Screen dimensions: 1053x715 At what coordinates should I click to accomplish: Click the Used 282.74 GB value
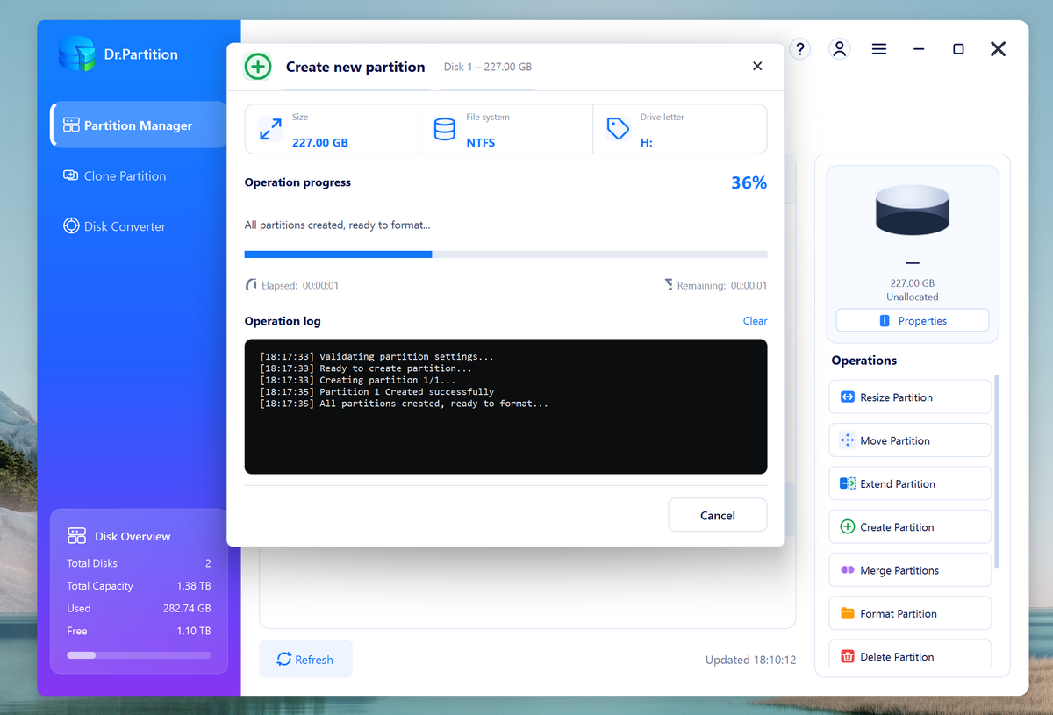[x=187, y=608]
